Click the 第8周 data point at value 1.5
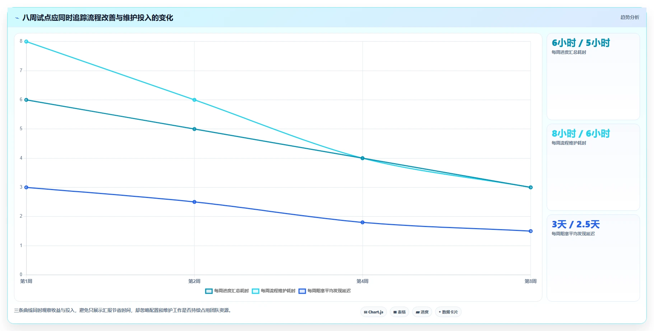This screenshot has height=331, width=654. pyautogui.click(x=531, y=231)
